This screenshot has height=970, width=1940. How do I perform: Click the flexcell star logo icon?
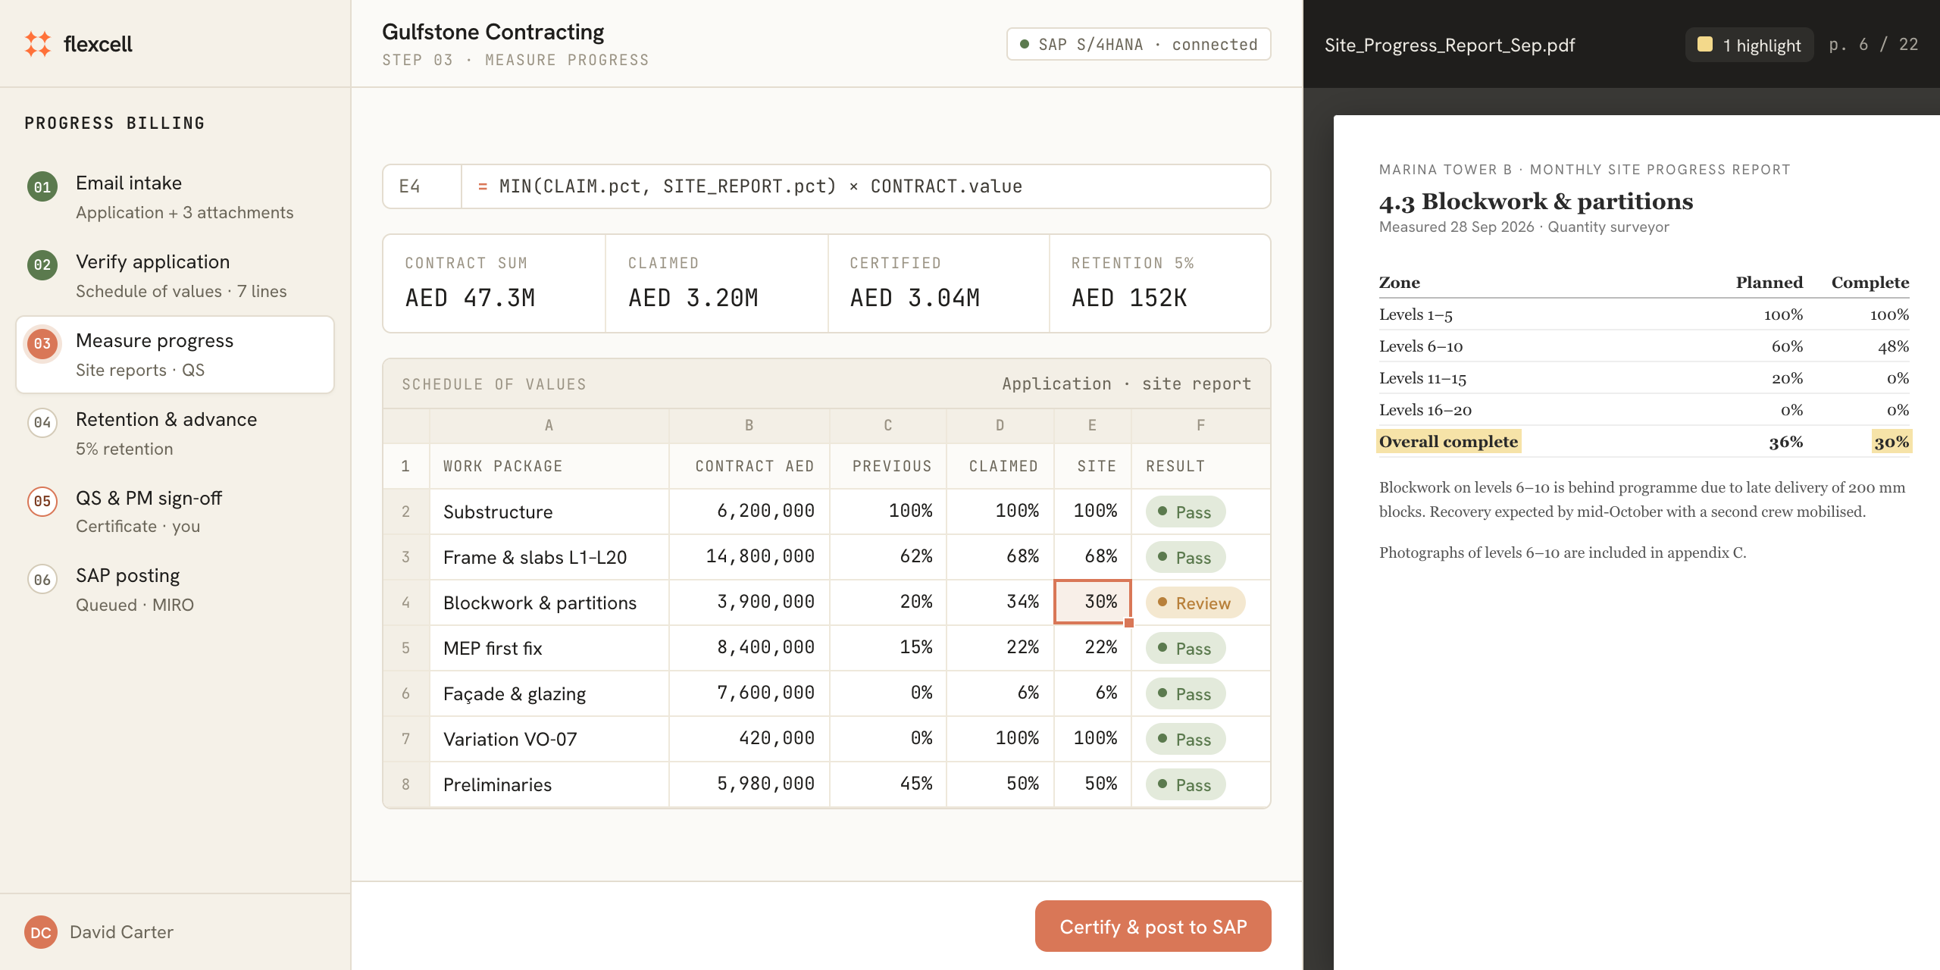pos(38,44)
